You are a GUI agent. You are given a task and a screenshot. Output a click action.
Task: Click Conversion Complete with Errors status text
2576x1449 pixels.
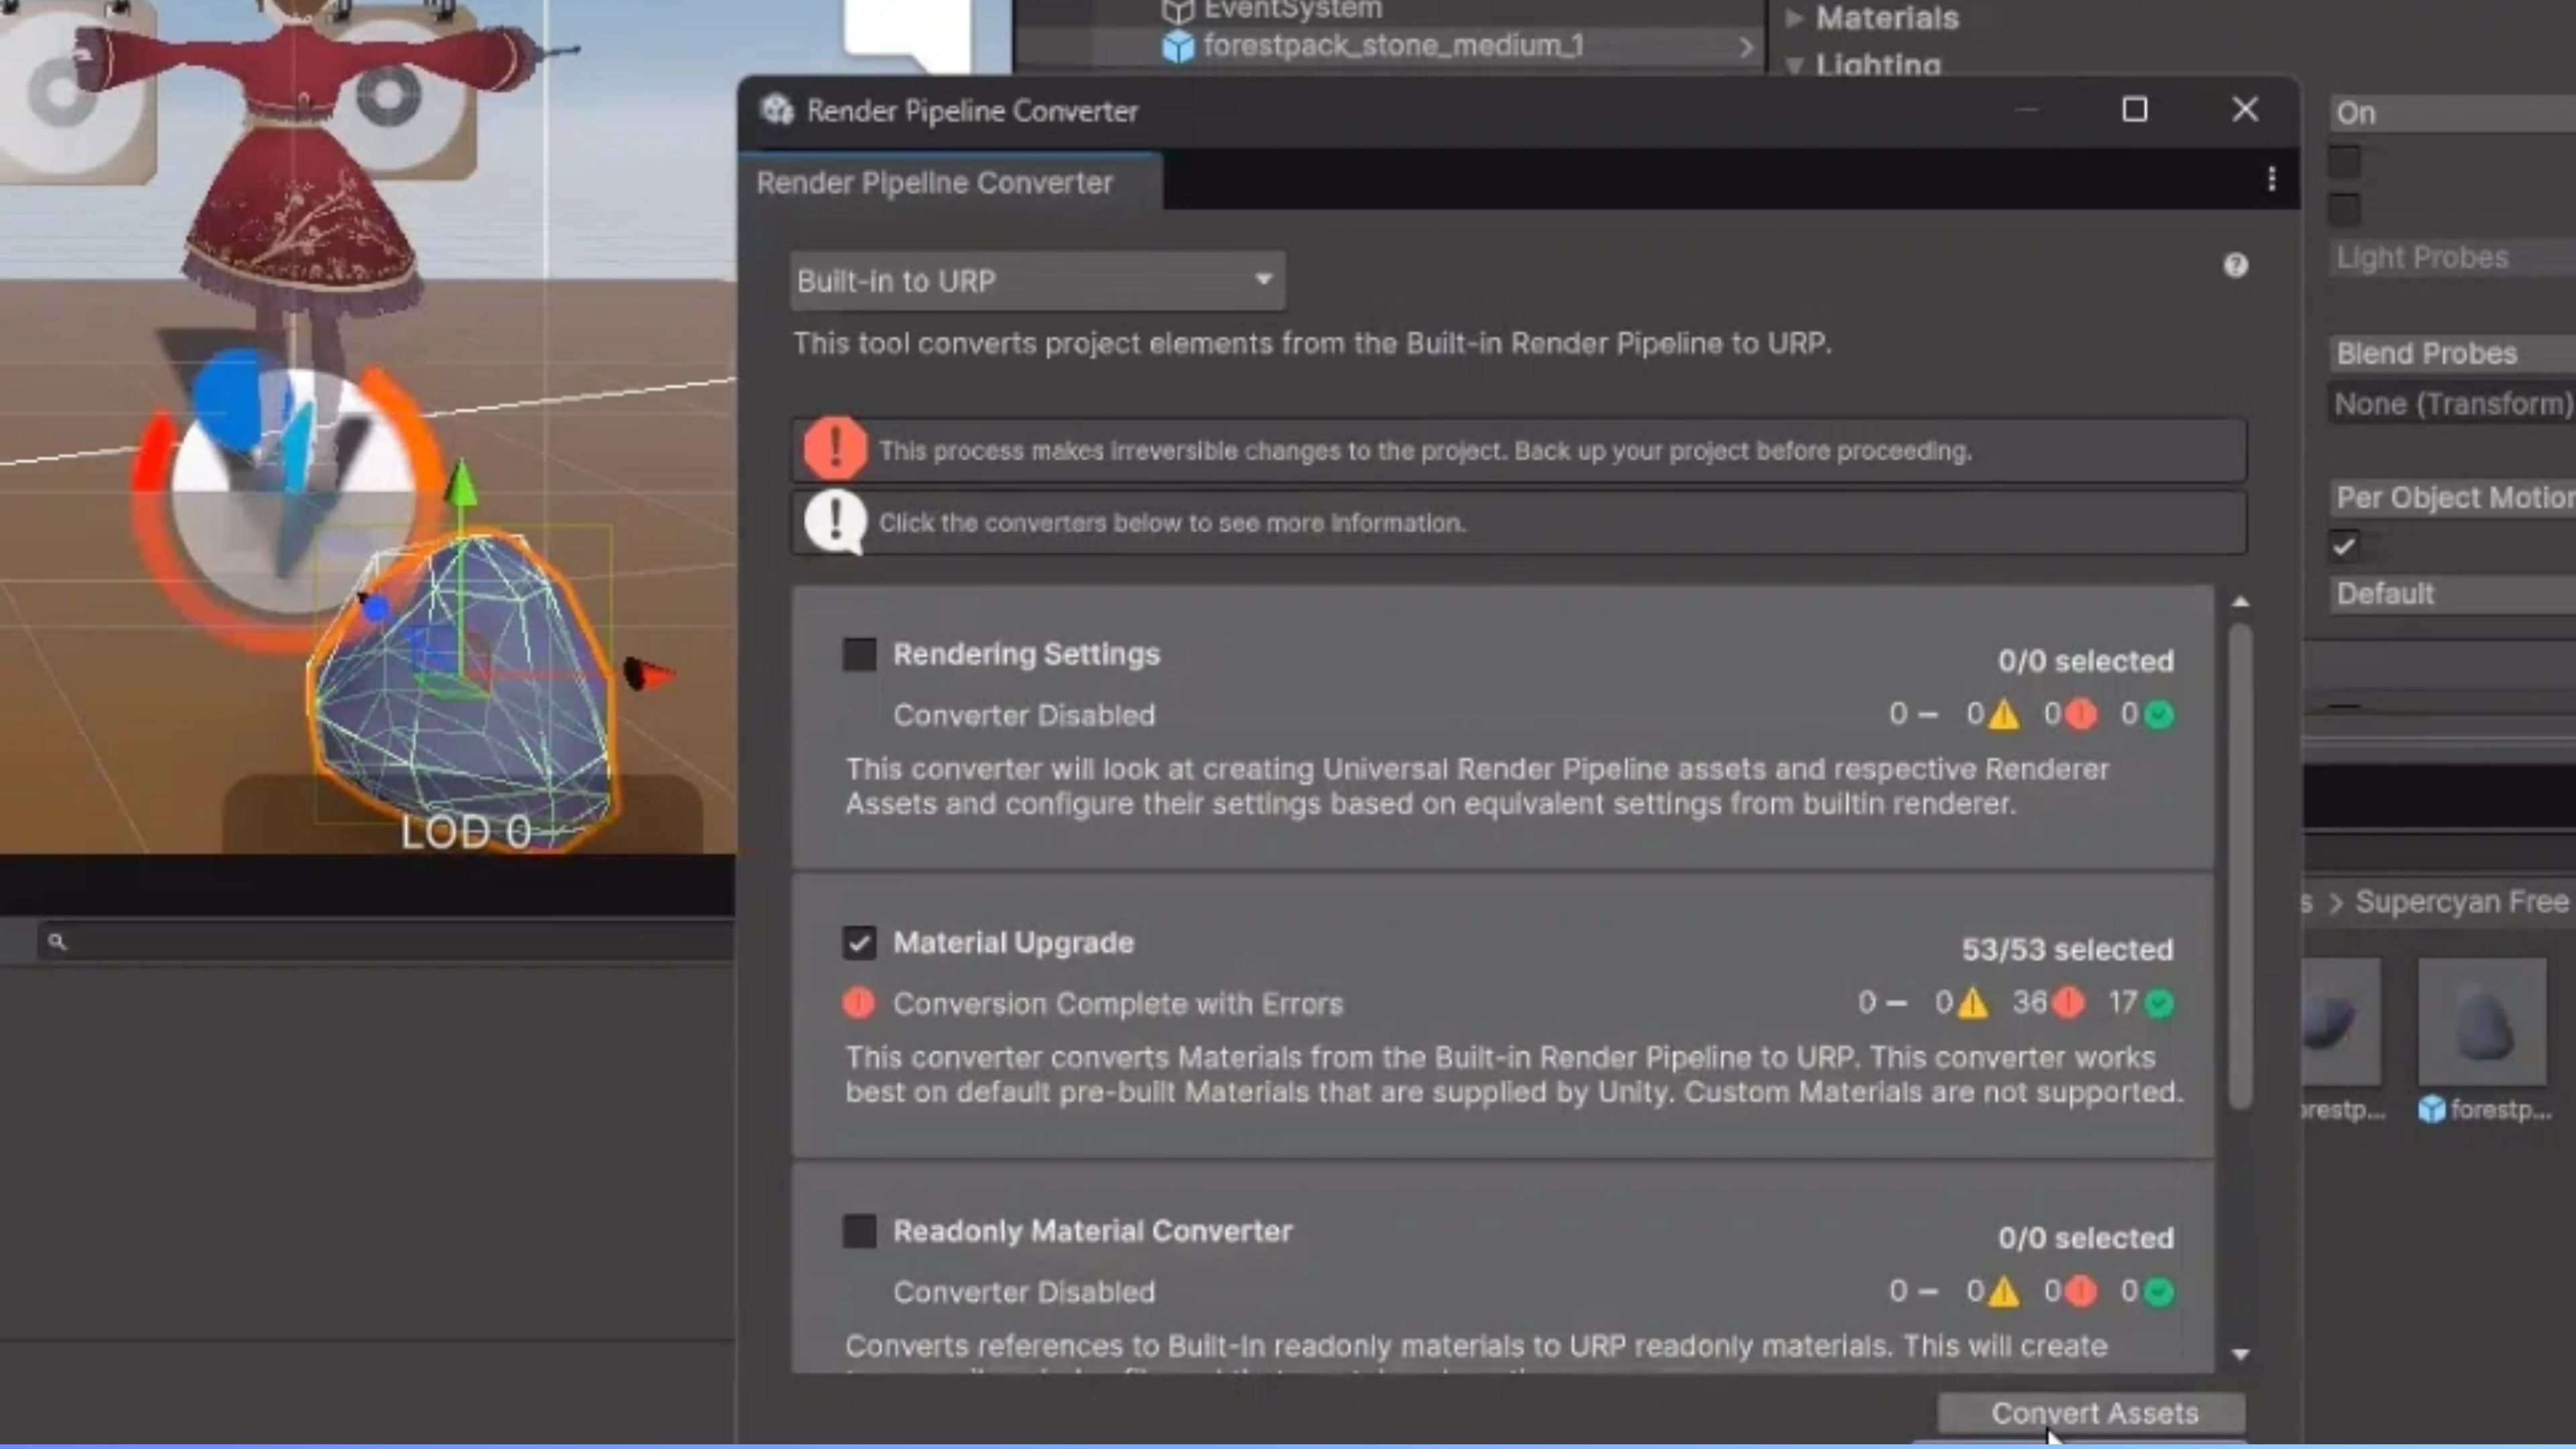tap(1117, 1003)
